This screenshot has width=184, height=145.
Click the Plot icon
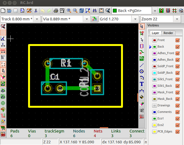pyautogui.click(x=62, y=11)
